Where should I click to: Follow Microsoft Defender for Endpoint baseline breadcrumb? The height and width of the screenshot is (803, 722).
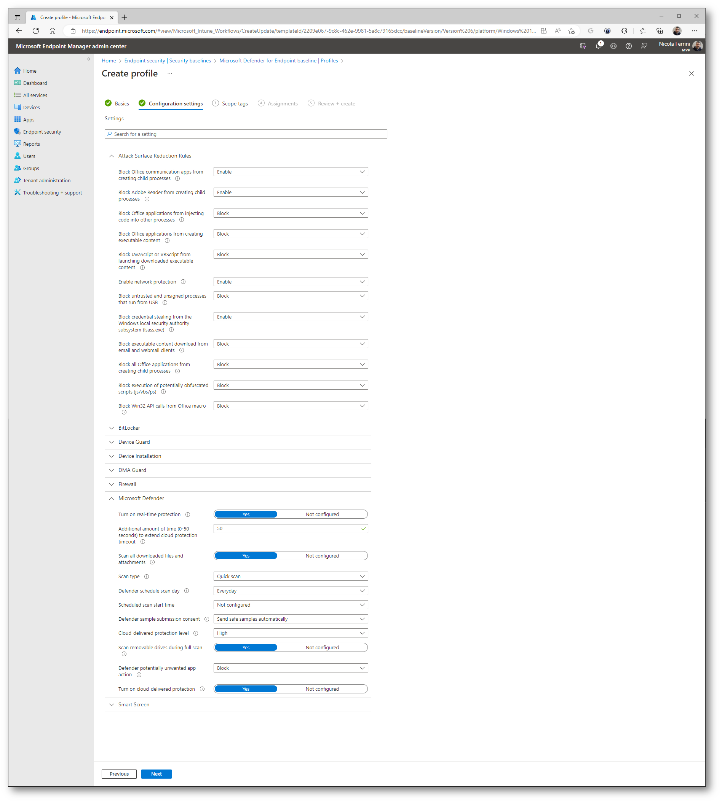pos(279,61)
